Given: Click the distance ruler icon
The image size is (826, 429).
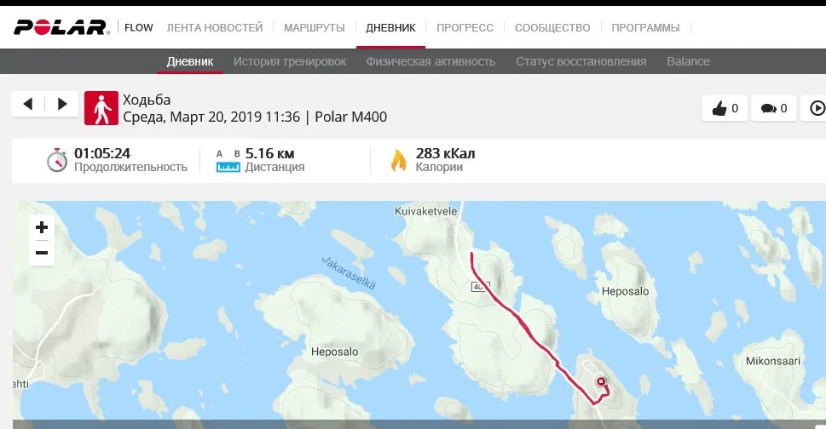Looking at the screenshot, I should pos(228,161).
